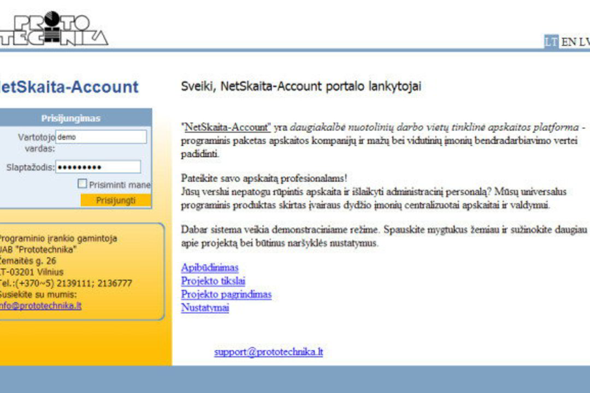Open the Apibūdinimas link
Viewport: 590px width, 393px height.
tap(210, 267)
